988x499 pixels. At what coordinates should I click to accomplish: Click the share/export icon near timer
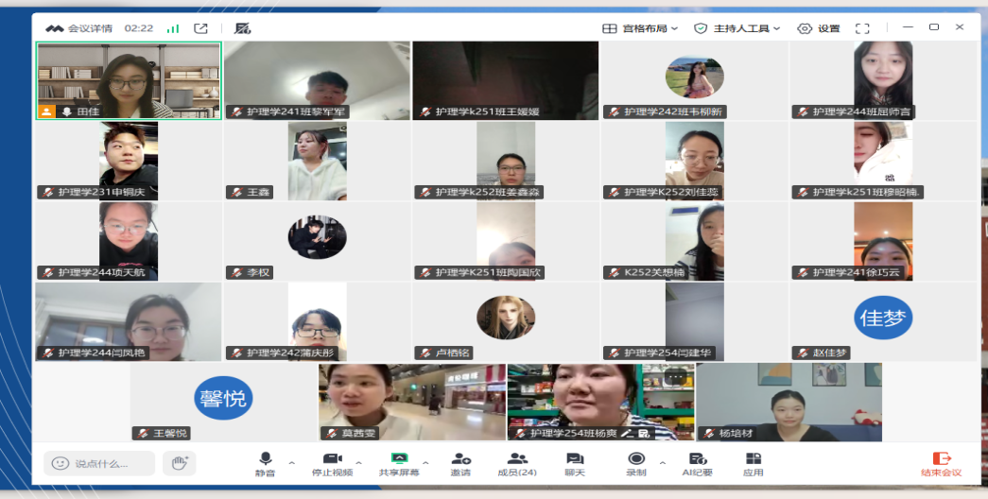(200, 28)
